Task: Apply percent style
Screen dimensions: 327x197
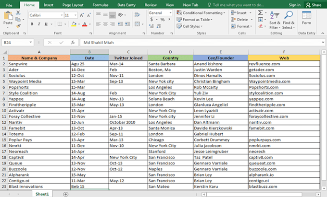Action: (163, 20)
